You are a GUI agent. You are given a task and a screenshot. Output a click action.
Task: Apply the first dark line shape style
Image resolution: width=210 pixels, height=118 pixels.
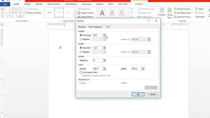50,13
